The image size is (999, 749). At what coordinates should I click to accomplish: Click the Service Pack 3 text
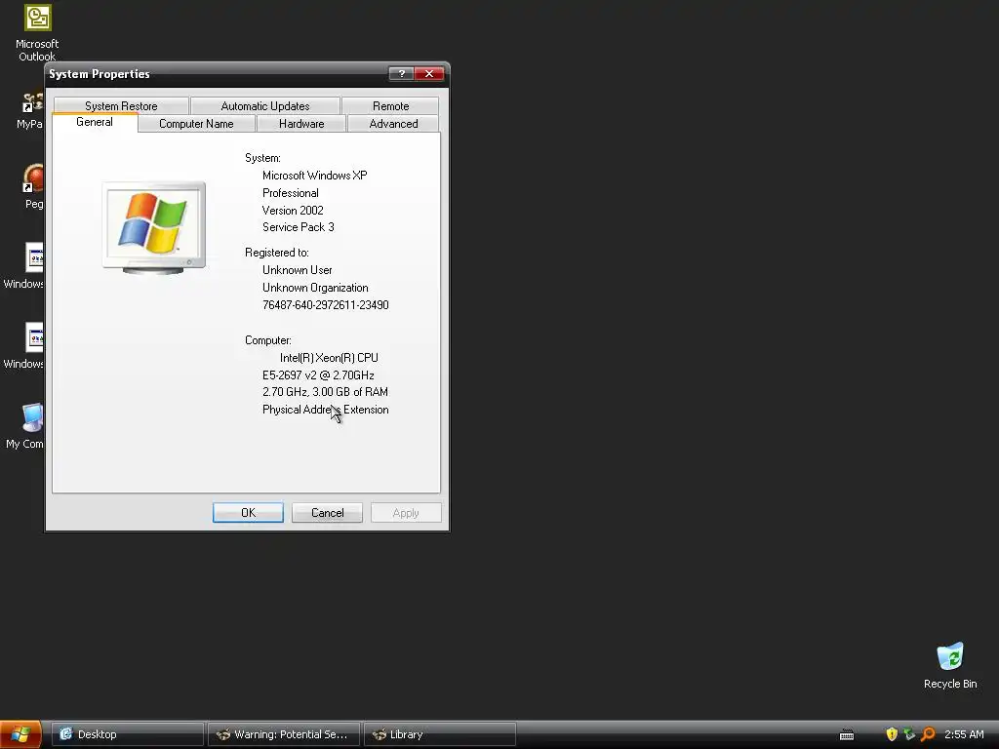tap(299, 227)
